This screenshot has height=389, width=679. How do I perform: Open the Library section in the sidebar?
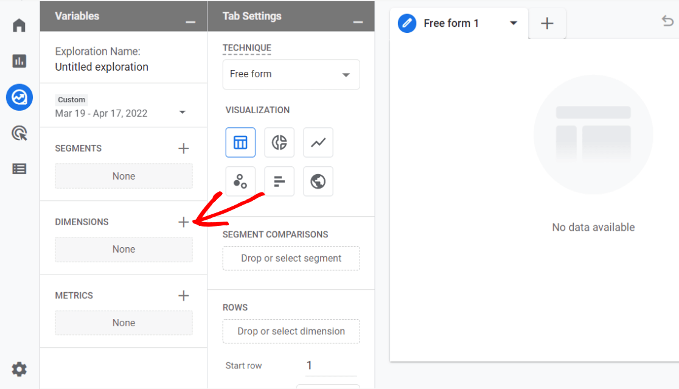[19, 169]
